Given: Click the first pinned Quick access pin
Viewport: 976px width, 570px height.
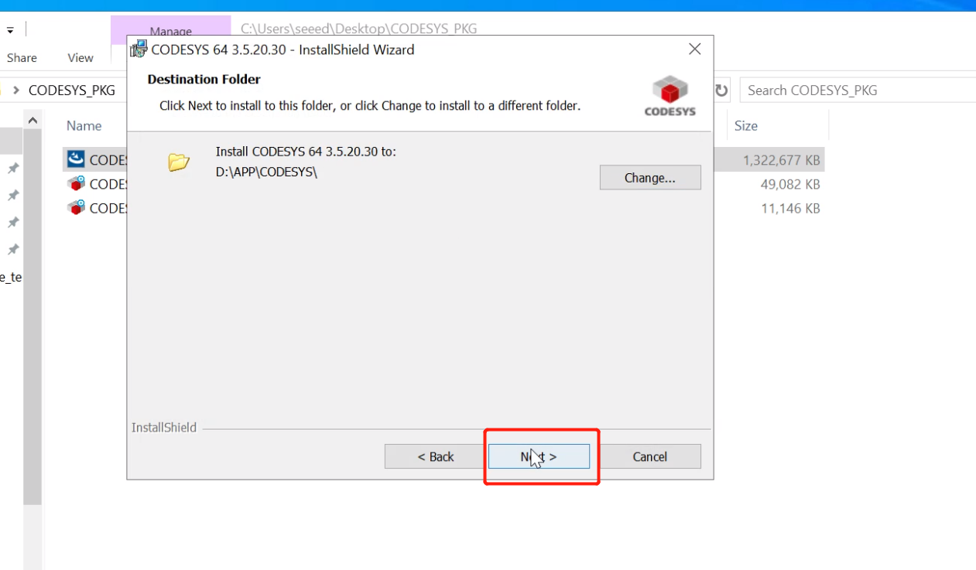Looking at the screenshot, I should point(13,168).
